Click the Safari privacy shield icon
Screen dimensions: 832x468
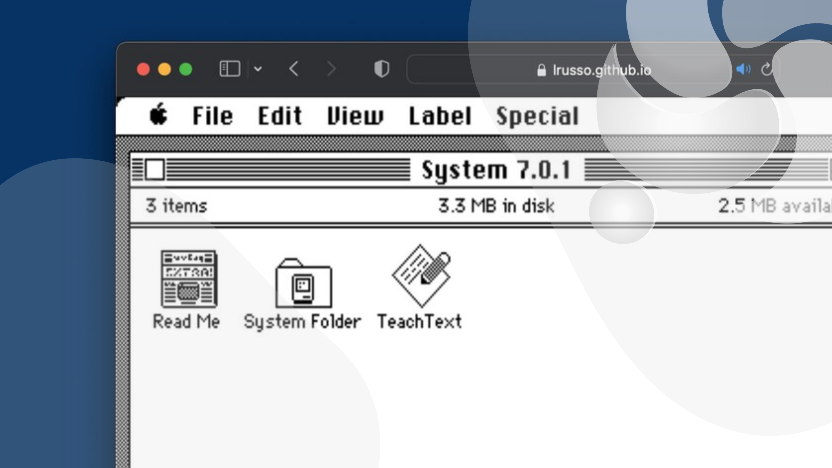click(381, 69)
